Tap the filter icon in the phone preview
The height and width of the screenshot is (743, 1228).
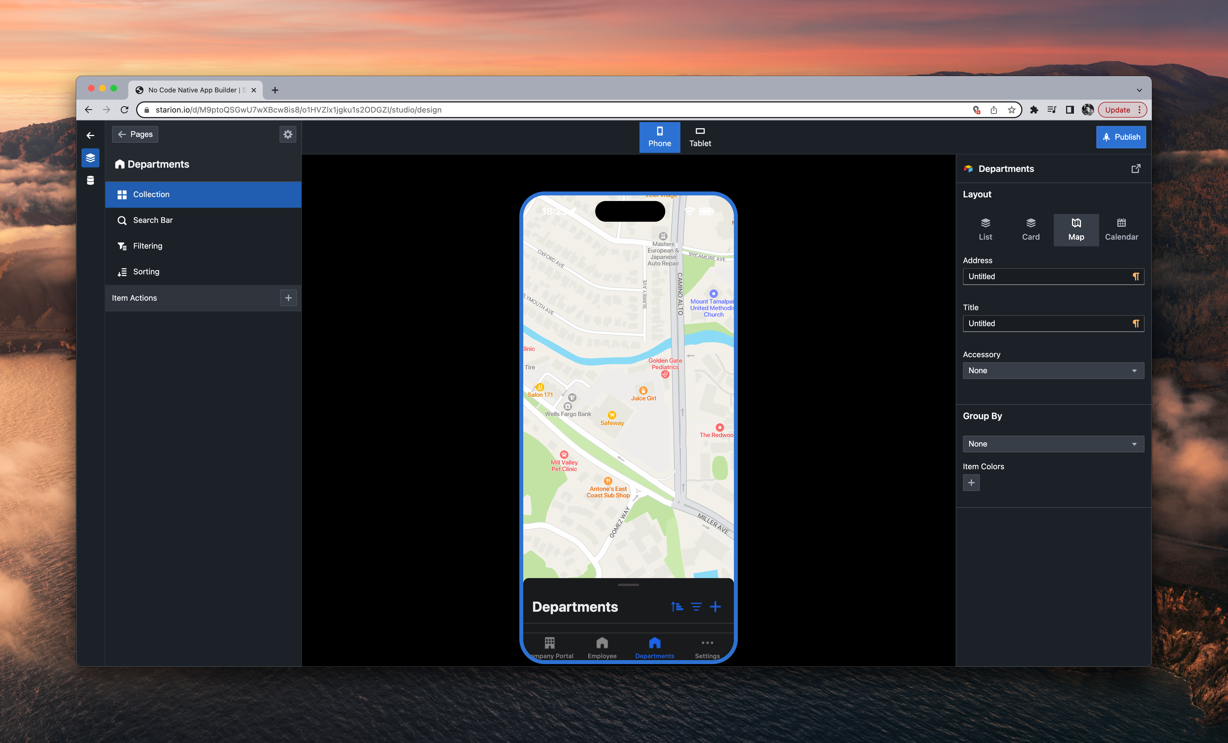click(696, 607)
